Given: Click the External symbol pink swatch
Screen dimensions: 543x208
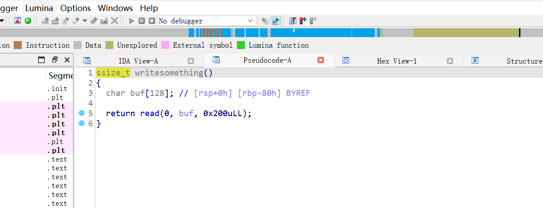Looking at the screenshot, I should (x=165, y=45).
